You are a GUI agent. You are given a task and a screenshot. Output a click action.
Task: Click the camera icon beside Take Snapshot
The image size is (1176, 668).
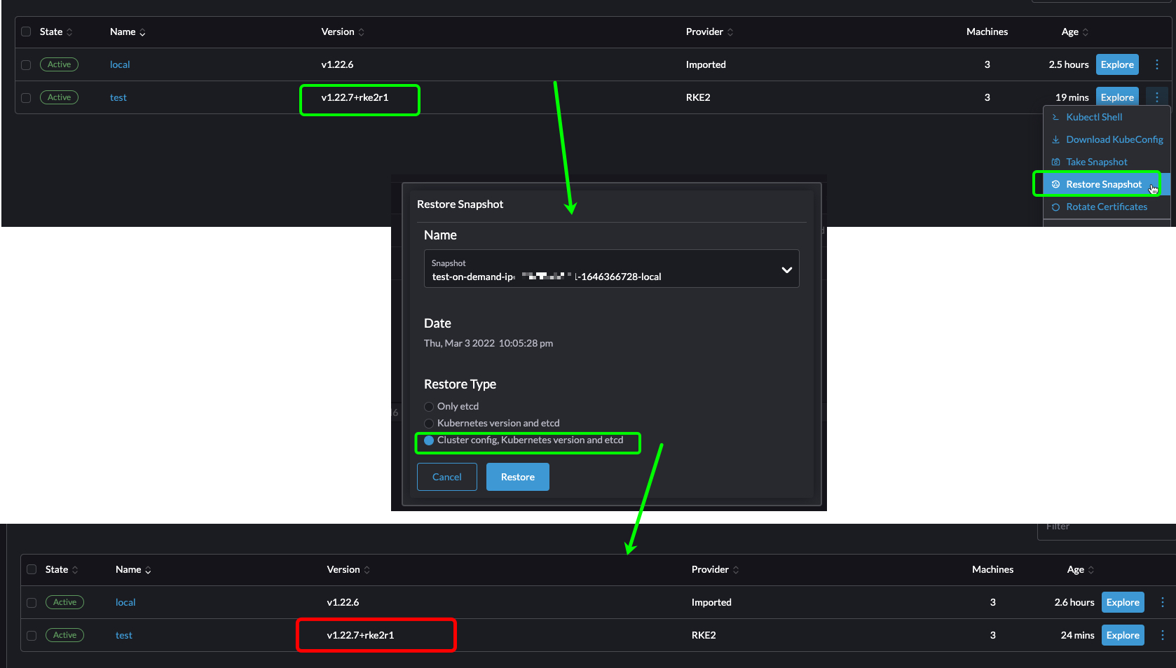click(1056, 162)
